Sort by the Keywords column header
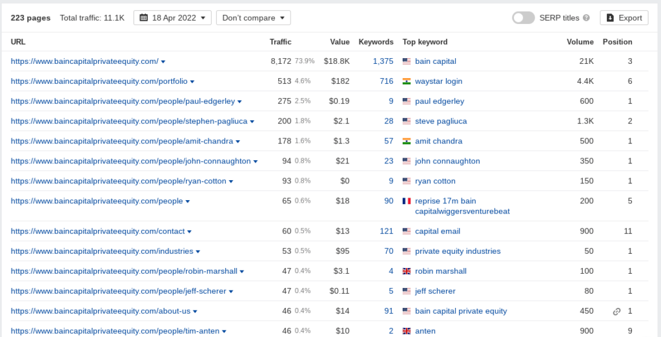This screenshot has height=337, width=661. tap(376, 42)
